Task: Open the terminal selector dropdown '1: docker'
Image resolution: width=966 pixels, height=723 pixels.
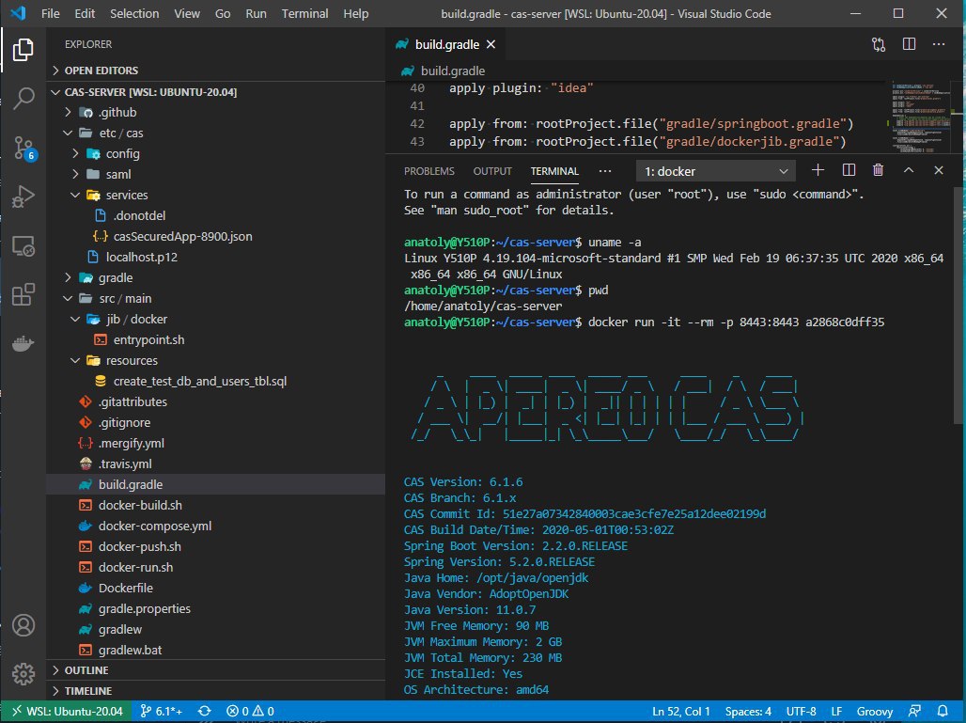Action: coord(715,171)
